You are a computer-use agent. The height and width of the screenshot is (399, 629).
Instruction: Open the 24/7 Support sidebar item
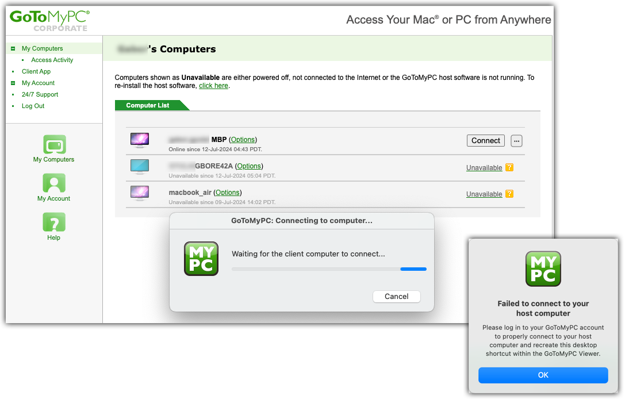(40, 95)
